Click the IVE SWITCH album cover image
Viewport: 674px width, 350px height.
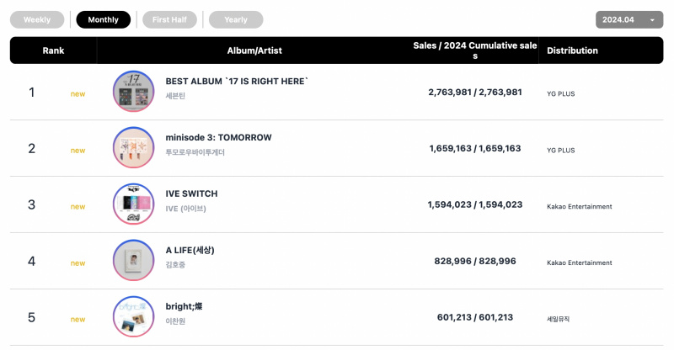coord(133,204)
